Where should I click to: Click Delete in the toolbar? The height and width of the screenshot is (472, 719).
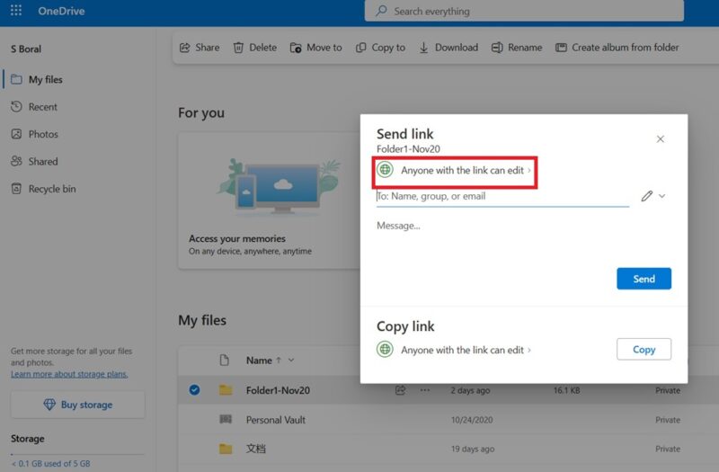[x=255, y=48]
